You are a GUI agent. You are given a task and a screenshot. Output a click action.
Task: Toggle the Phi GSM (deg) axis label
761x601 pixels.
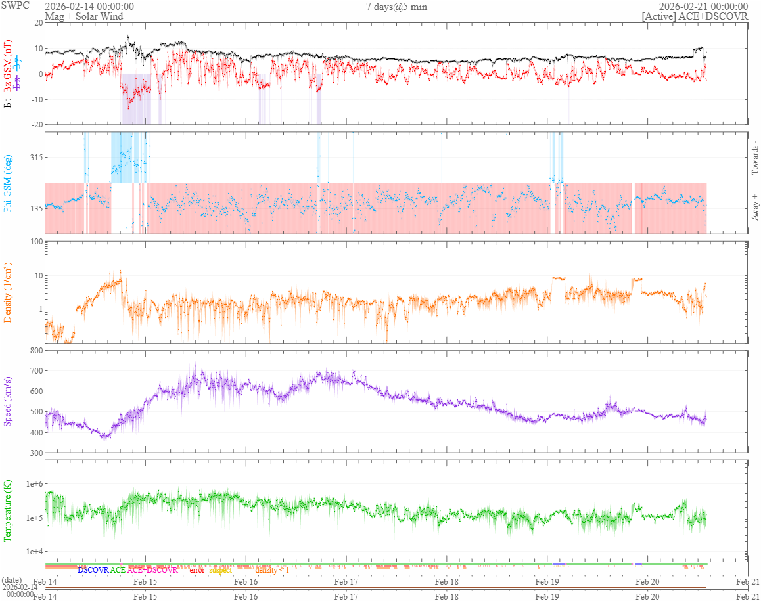coord(7,183)
